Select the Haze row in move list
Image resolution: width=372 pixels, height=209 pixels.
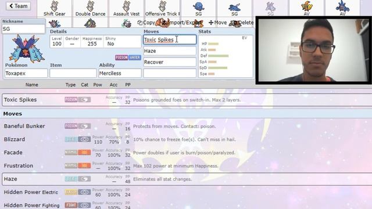[187, 179]
